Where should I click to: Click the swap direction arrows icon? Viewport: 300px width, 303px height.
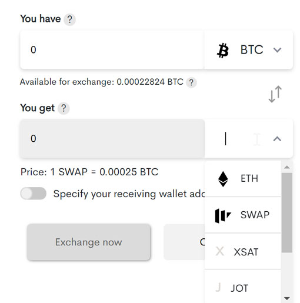[x=275, y=94]
